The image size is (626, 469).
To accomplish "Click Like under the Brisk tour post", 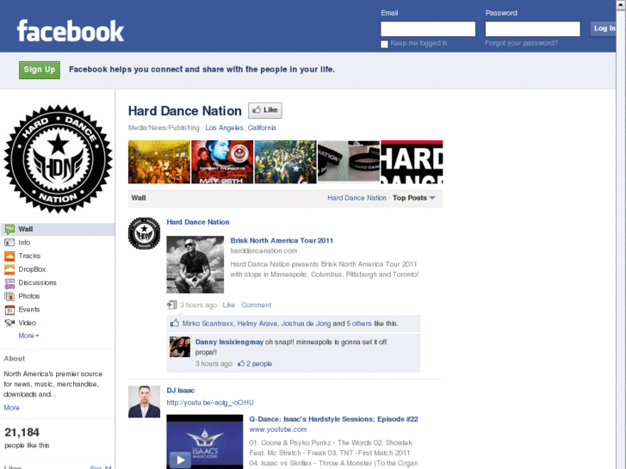I will pyautogui.click(x=229, y=305).
